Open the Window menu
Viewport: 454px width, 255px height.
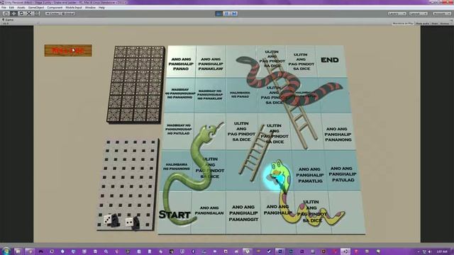(x=90, y=8)
